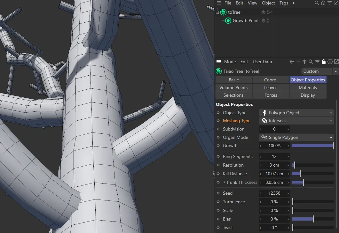Click the Growth Point object icon
This screenshot has height=233, width=339.
(x=228, y=20)
